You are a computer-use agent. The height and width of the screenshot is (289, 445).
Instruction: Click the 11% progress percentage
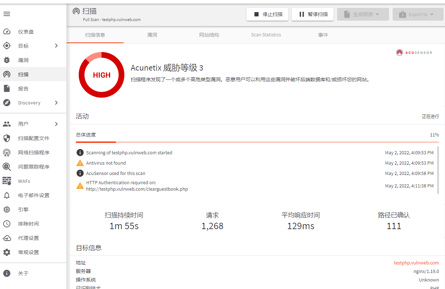point(434,135)
